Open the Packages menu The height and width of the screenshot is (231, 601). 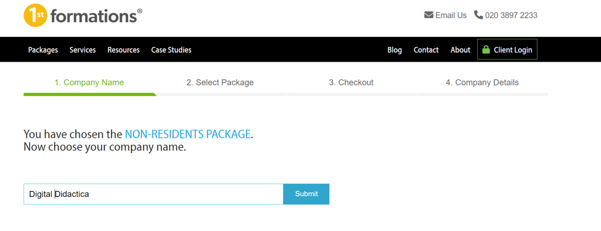(x=43, y=50)
